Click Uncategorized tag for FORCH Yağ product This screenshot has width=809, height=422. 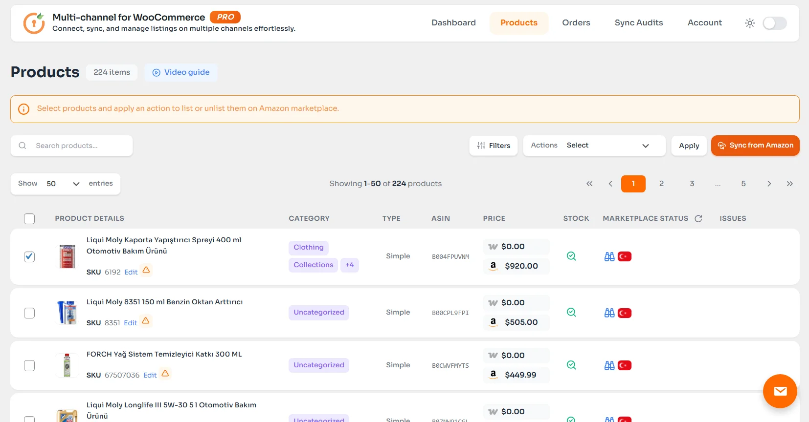[319, 365]
